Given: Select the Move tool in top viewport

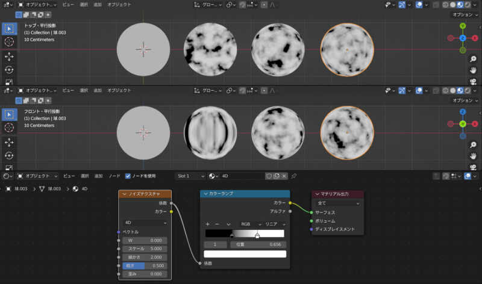Looking at the screenshot, I should click(9, 57).
